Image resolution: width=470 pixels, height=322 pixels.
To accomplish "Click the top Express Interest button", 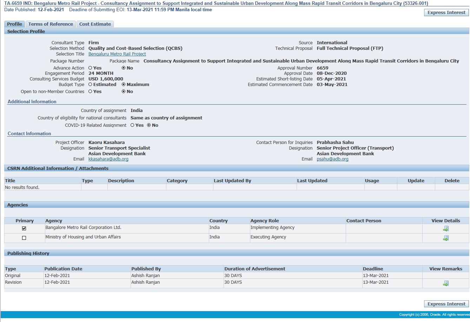I will pos(446,12).
